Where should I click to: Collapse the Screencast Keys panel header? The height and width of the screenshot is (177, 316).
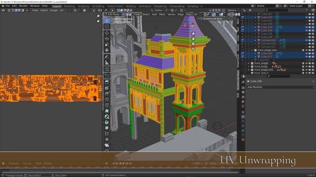pyautogui.click(x=199, y=19)
